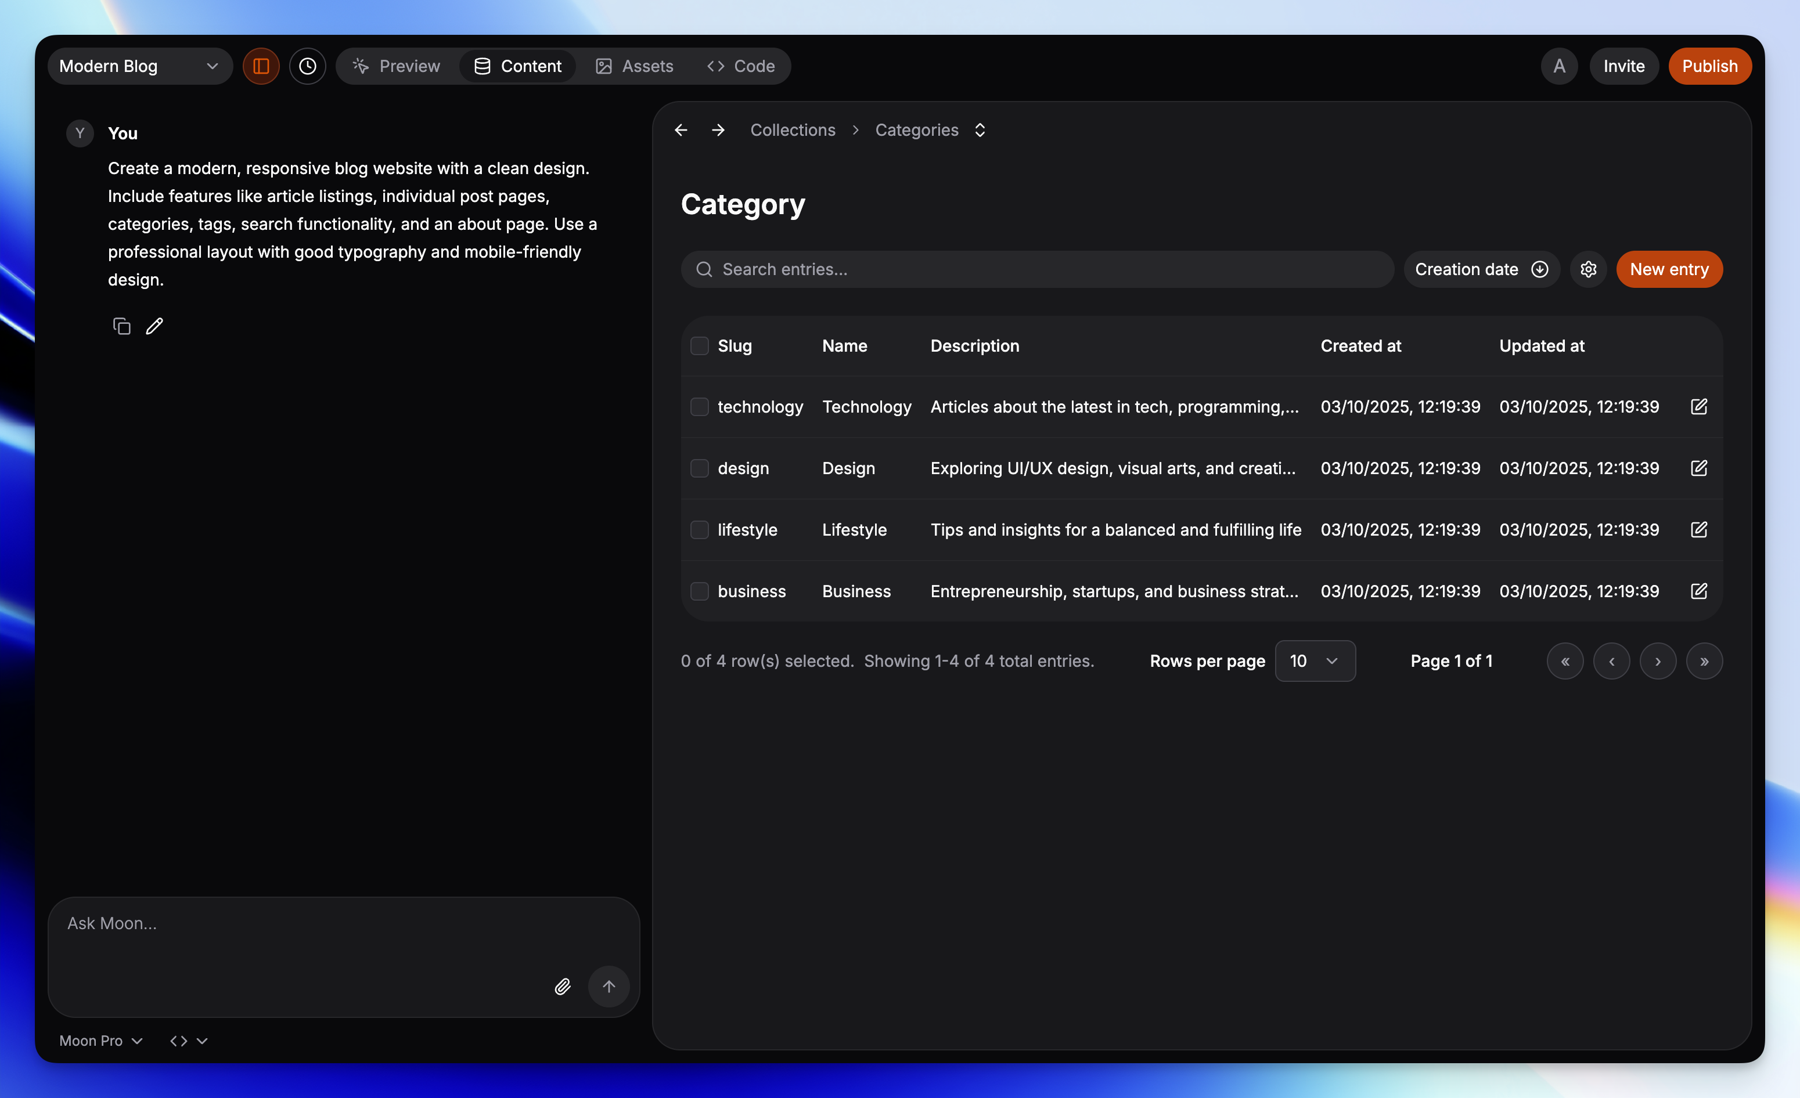Tick the business entry checkbox

(x=699, y=591)
